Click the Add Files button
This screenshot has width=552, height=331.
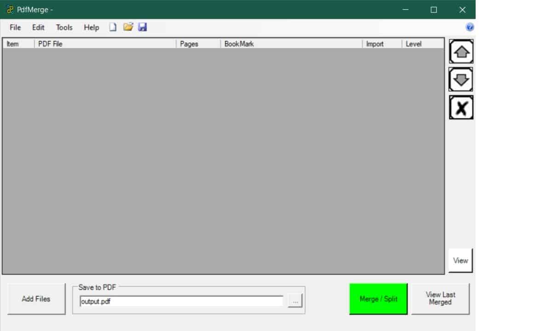click(x=36, y=299)
